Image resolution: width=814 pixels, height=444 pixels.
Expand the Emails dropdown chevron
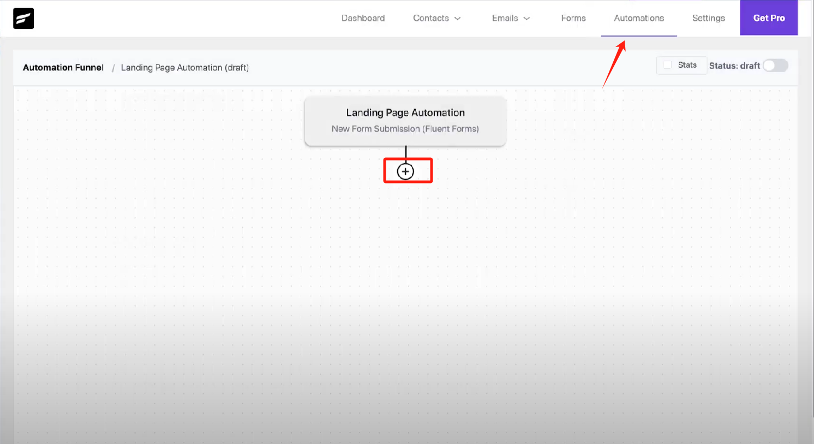pos(527,18)
